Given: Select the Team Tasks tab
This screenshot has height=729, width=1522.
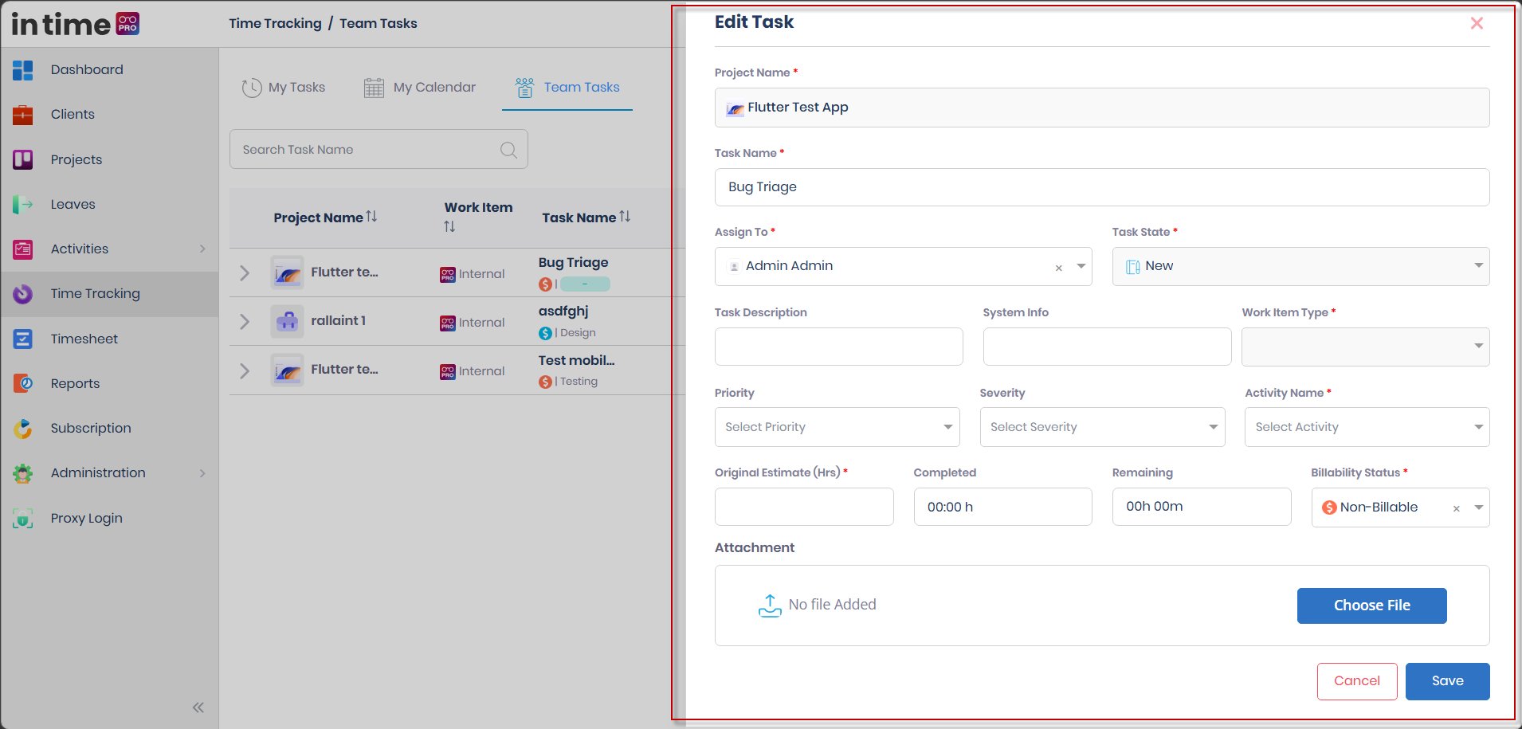Looking at the screenshot, I should [x=567, y=88].
